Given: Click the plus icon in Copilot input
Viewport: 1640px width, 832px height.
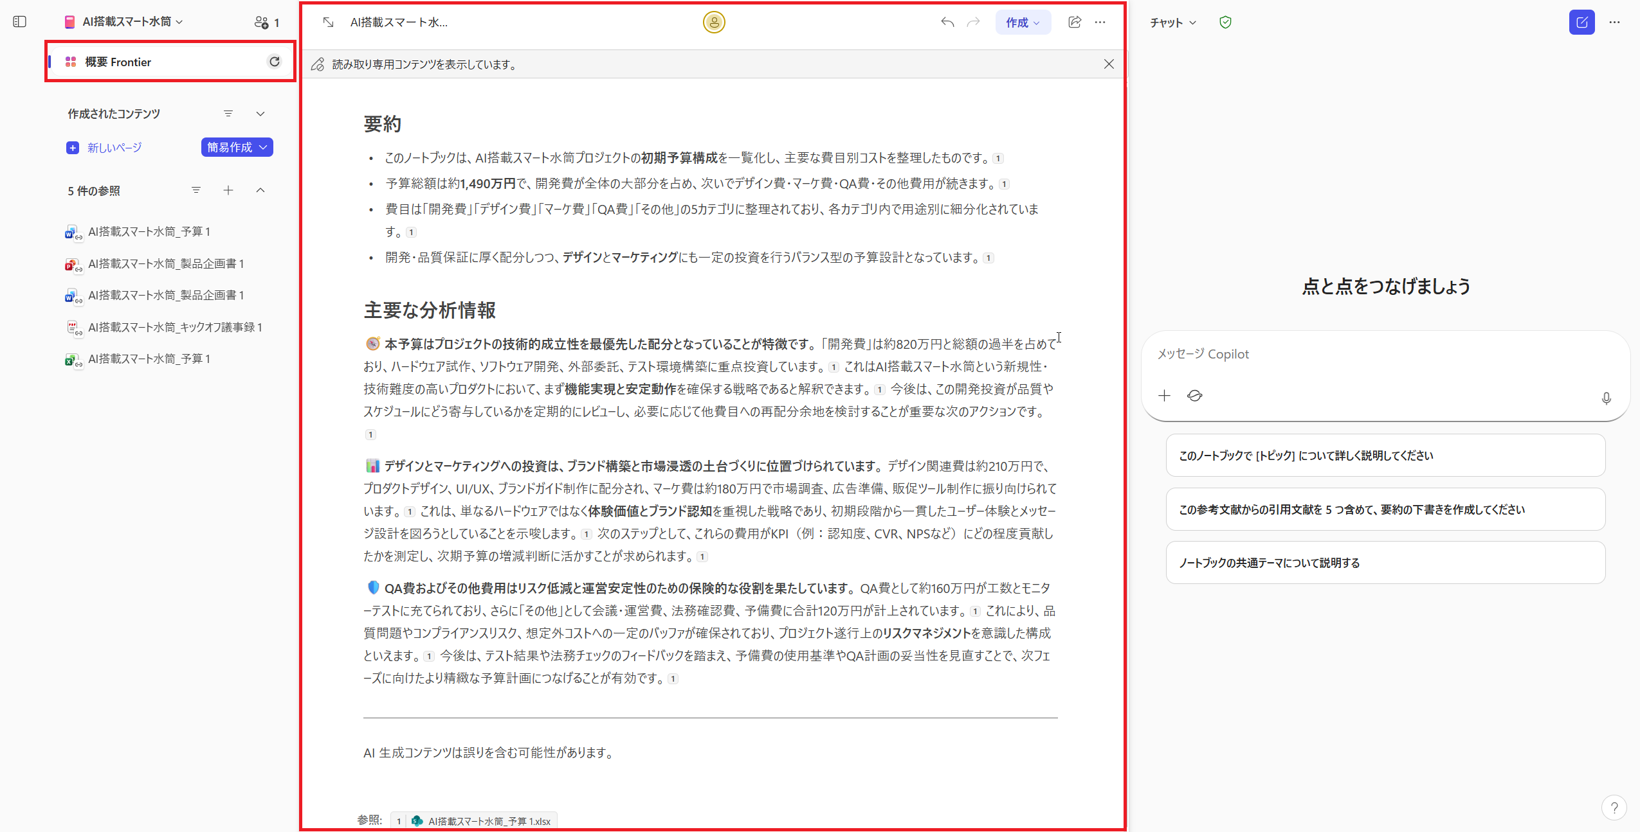Looking at the screenshot, I should 1164,396.
